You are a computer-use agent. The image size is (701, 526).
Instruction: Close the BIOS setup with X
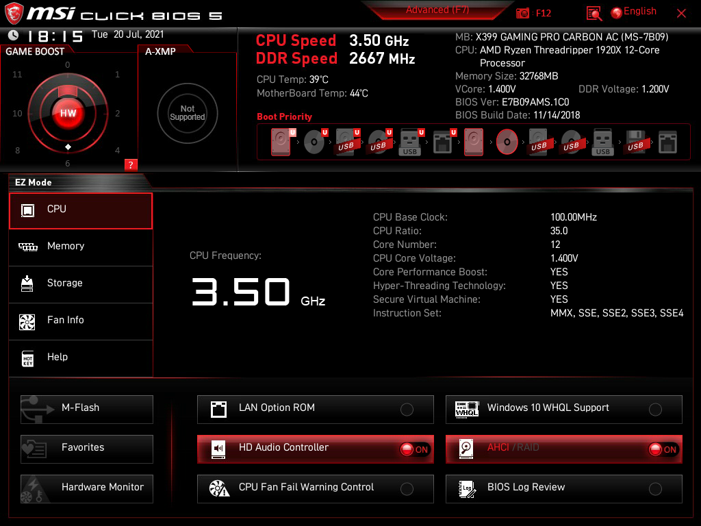click(x=681, y=13)
